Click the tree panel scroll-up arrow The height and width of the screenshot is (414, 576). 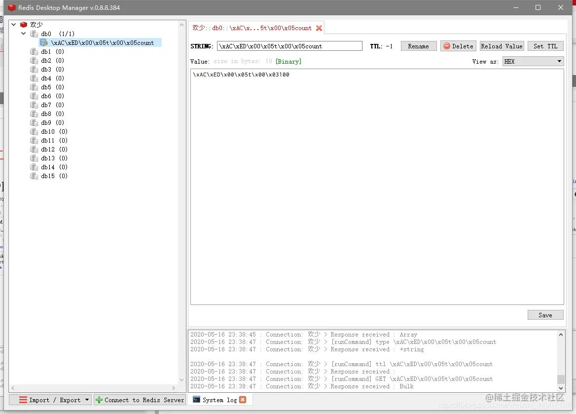(x=181, y=25)
